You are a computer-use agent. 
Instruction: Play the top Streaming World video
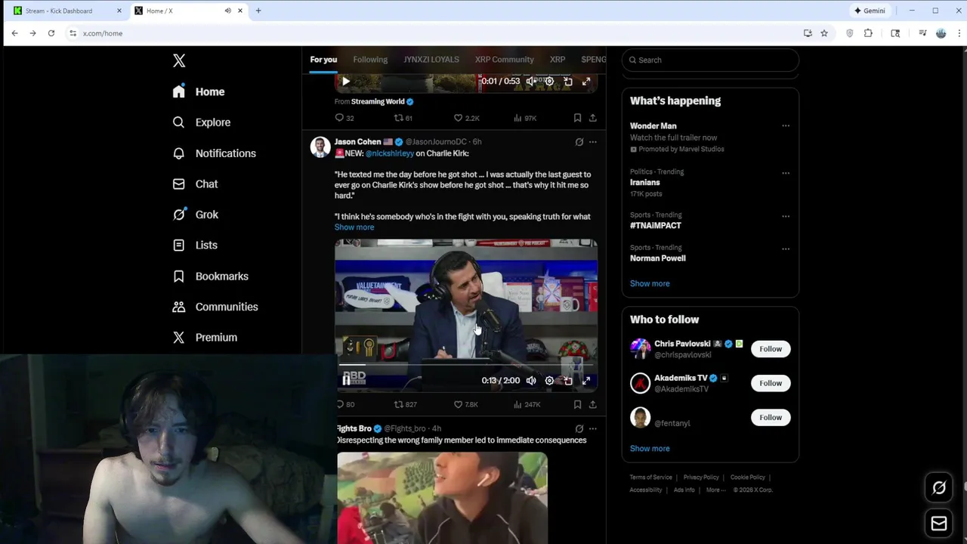(x=346, y=82)
